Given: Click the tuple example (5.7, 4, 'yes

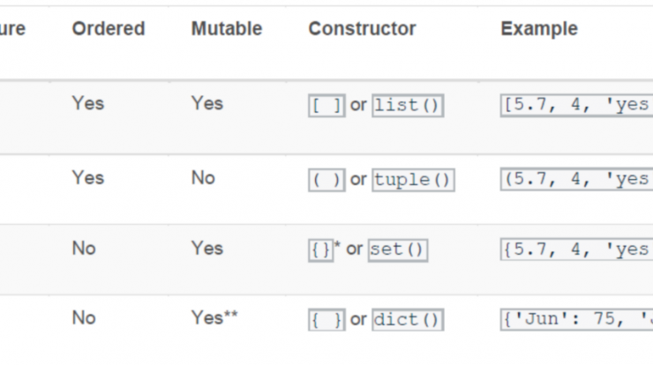Looking at the screenshot, I should click(x=577, y=179).
